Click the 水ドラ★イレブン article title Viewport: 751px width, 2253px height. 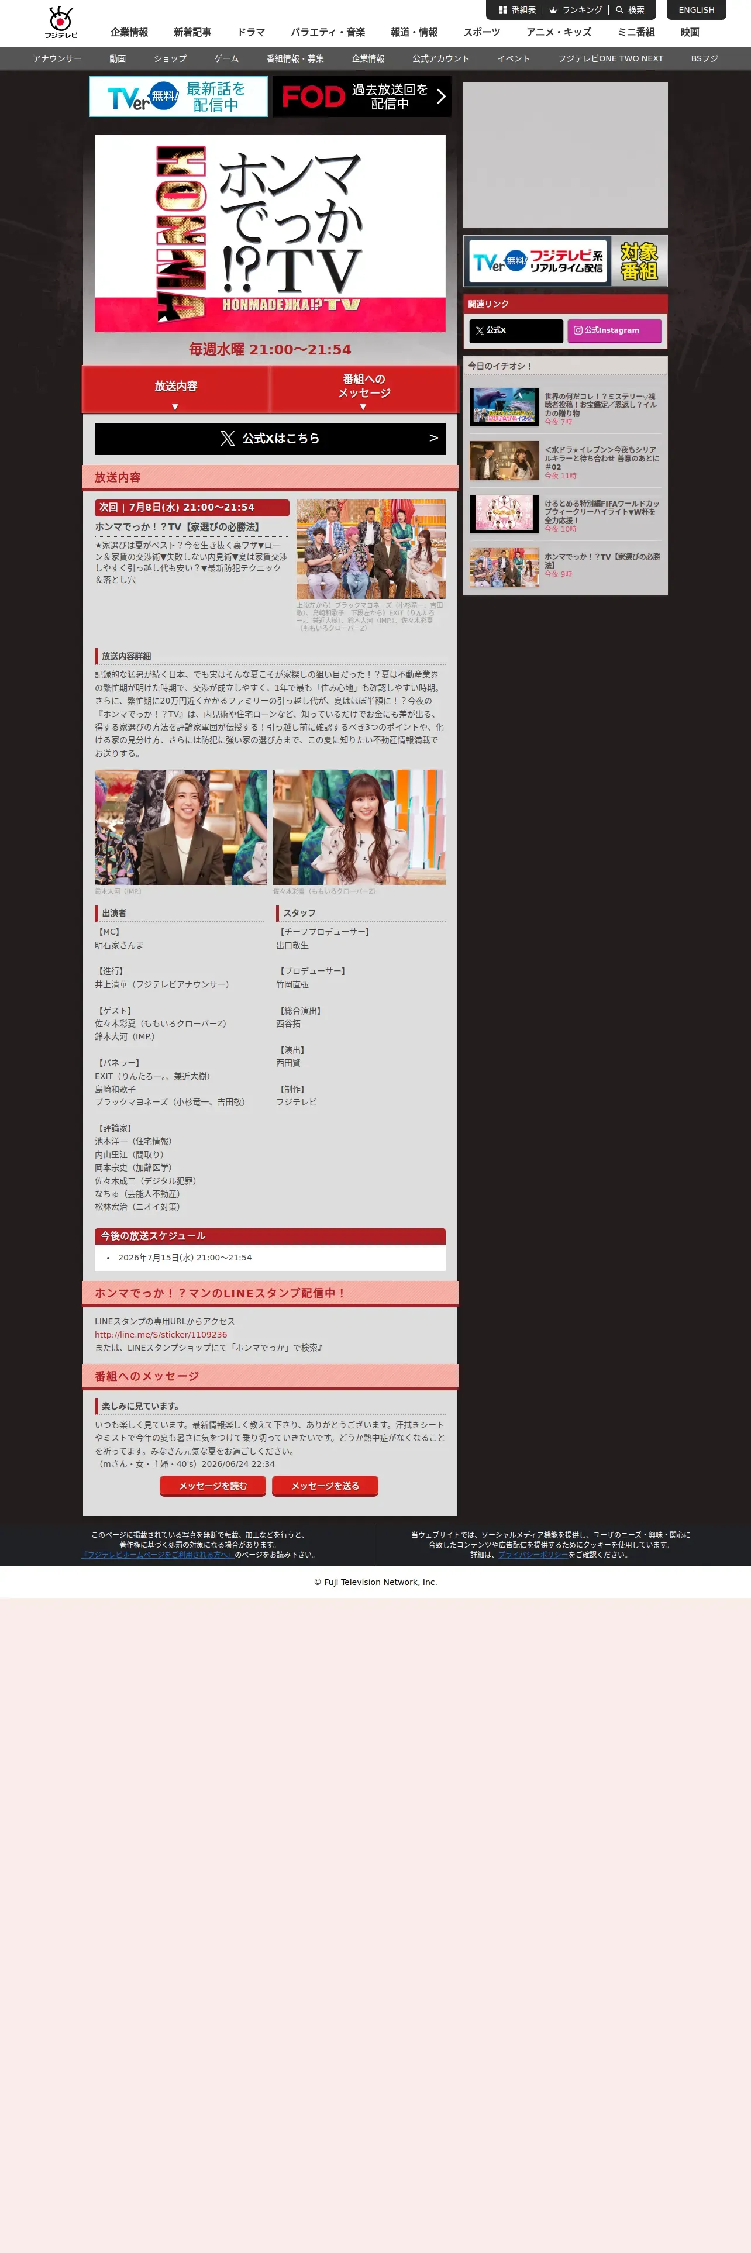click(x=601, y=459)
